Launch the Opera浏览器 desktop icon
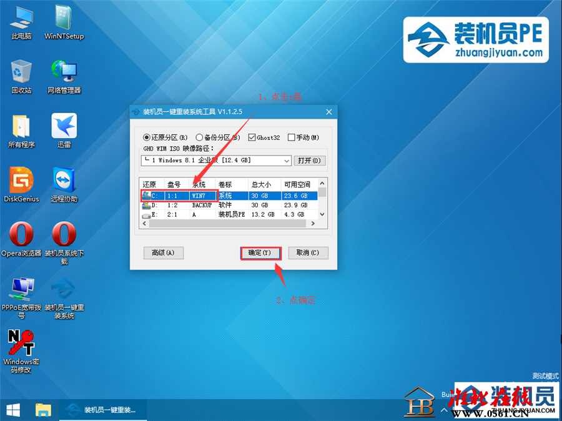Screen dimensions: 562x421 21,240
